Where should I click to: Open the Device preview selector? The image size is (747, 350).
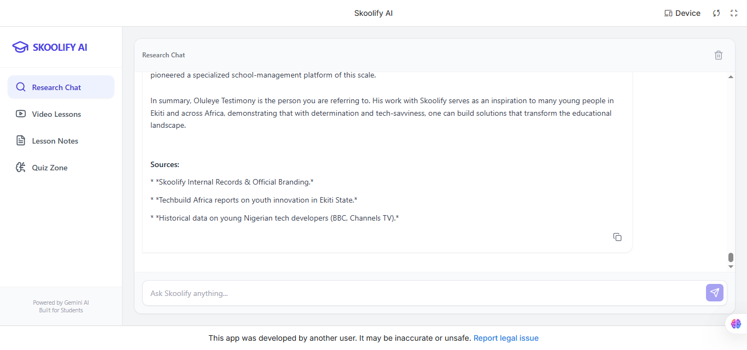(682, 13)
